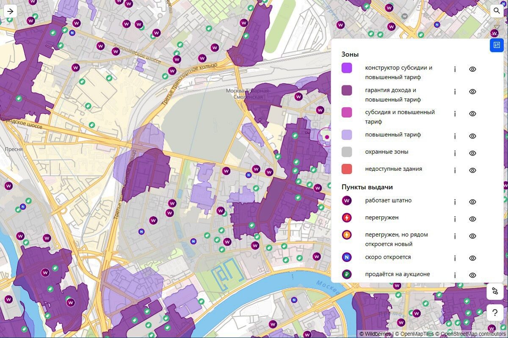The height and width of the screenshot is (338, 508).
Task: Select the W marker beside the Москва-Товарная-Смоленская label
Action: pyautogui.click(x=299, y=97)
